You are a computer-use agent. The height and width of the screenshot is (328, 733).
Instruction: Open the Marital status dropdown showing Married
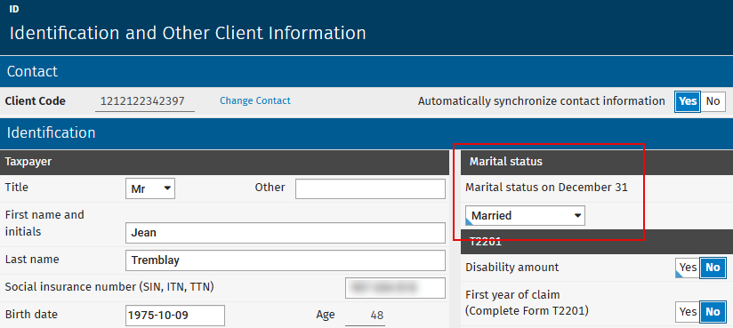525,216
